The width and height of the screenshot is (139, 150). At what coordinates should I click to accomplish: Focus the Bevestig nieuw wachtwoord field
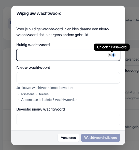click(x=68, y=119)
